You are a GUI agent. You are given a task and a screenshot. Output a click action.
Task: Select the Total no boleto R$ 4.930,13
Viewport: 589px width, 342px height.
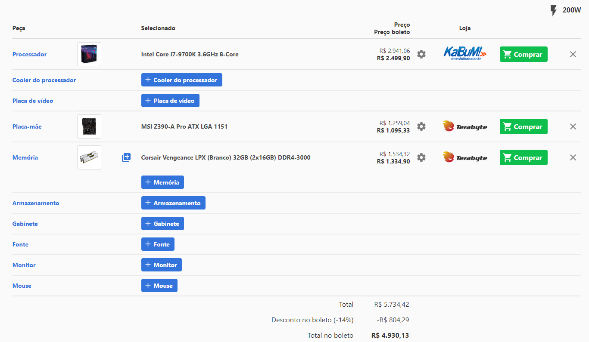click(390, 336)
